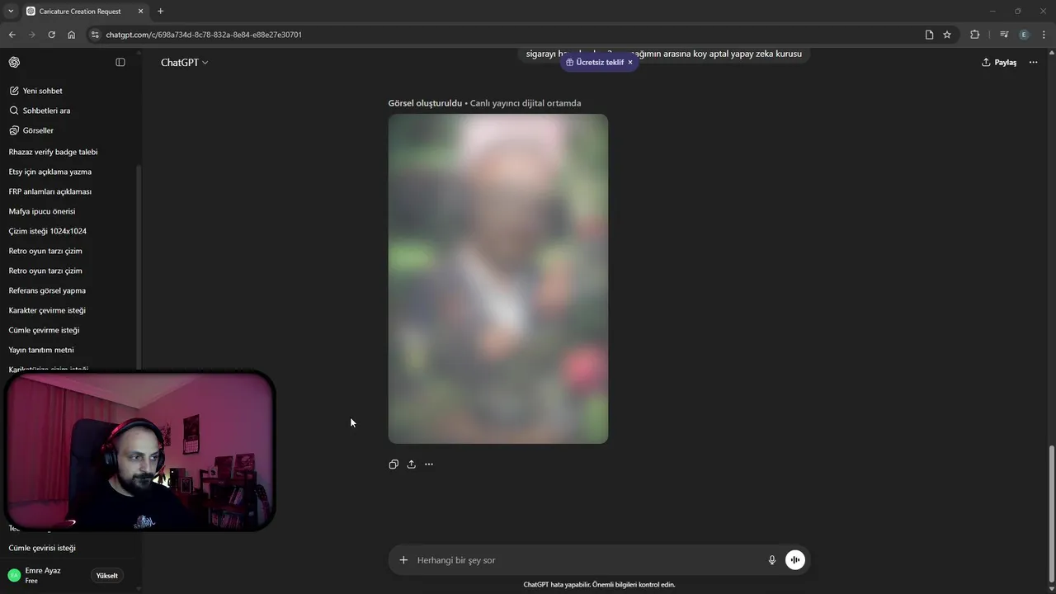Screen dimensions: 1056x594
Task: Open the media control icon in browser toolbar
Action: pyautogui.click(x=1003, y=35)
